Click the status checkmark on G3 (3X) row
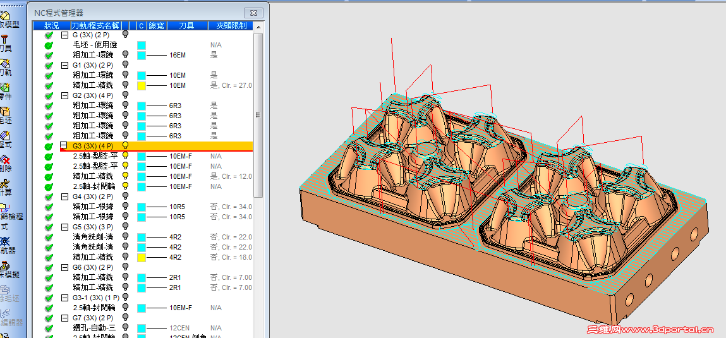Image resolution: width=726 pixels, height=338 pixels. (49, 146)
